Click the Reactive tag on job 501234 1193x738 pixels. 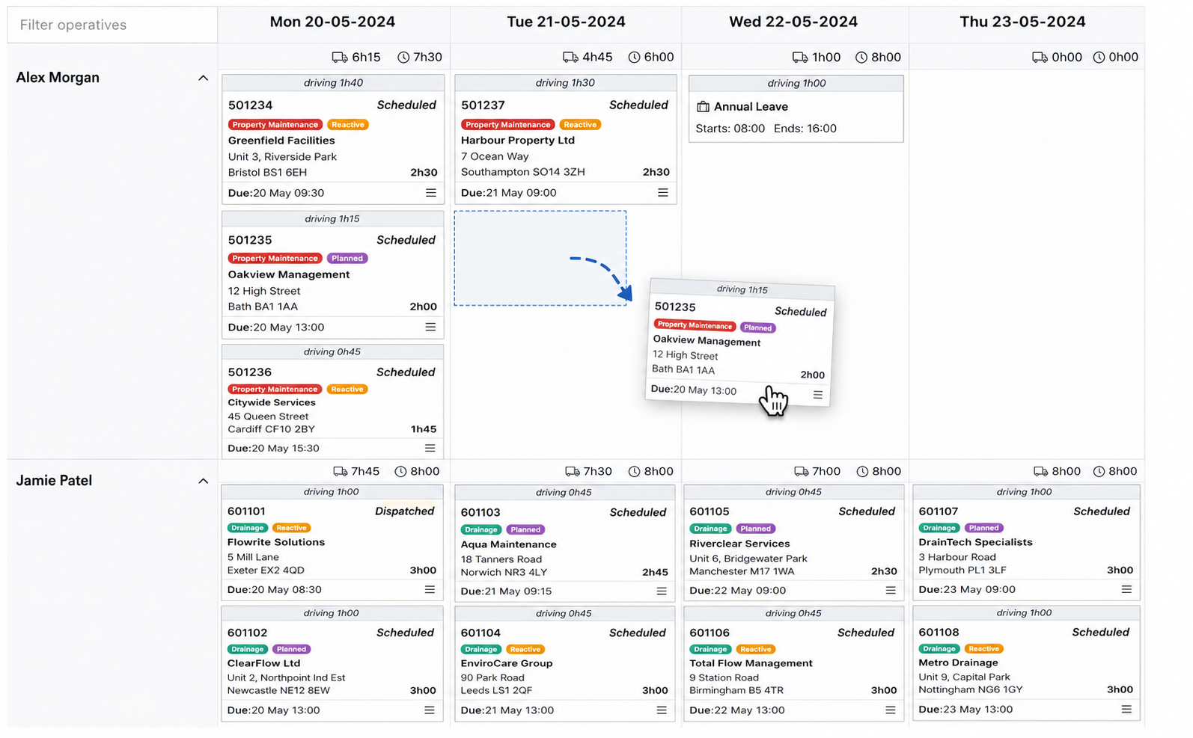point(348,125)
